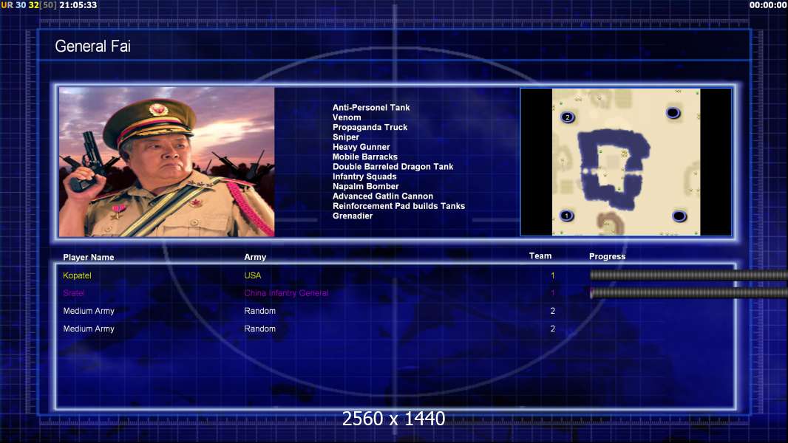The height and width of the screenshot is (443, 788).
Task: Click Kopatel's loading progress bar
Action: tap(688, 275)
